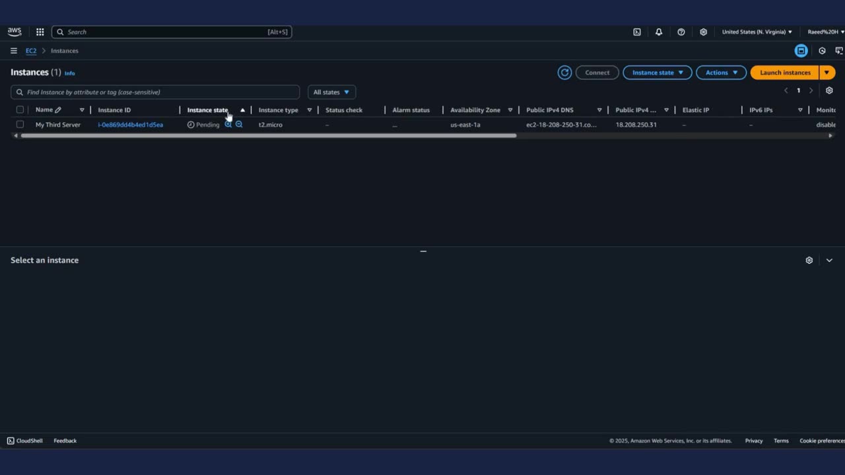This screenshot has height=475, width=845.
Task: Focus the top Search bar
Action: click(172, 32)
